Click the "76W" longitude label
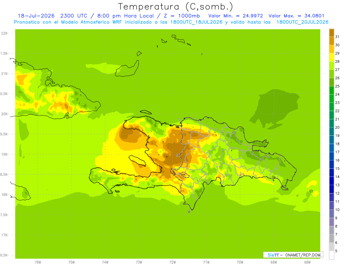 point(38,262)
